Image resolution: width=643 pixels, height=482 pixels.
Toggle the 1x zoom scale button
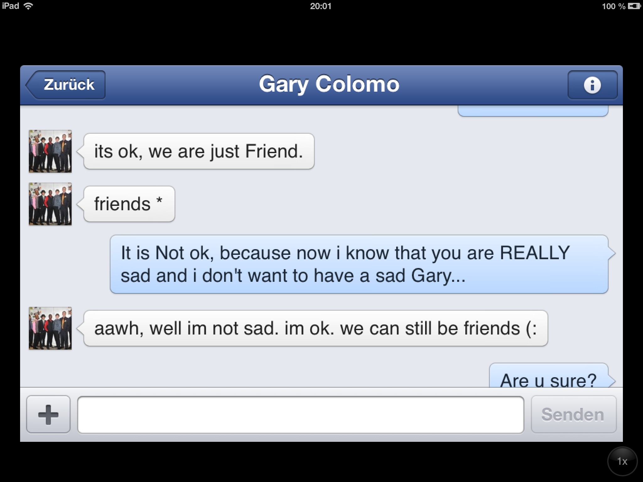622,461
